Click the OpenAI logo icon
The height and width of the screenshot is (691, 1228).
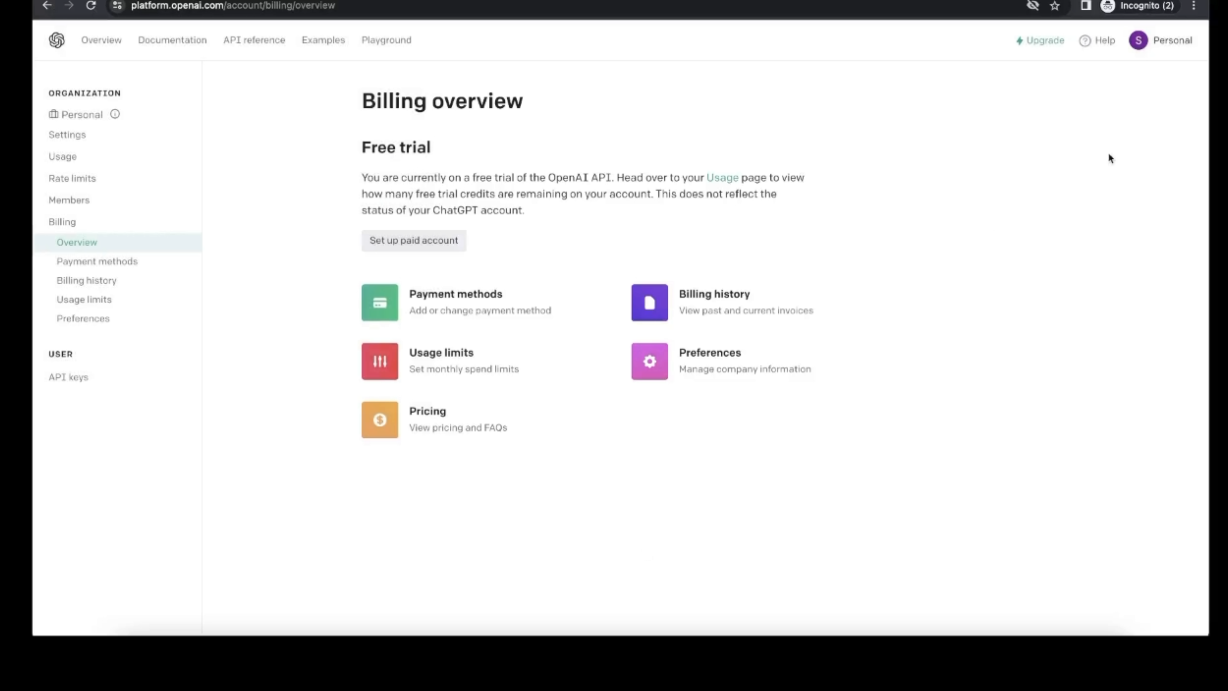[x=57, y=40]
